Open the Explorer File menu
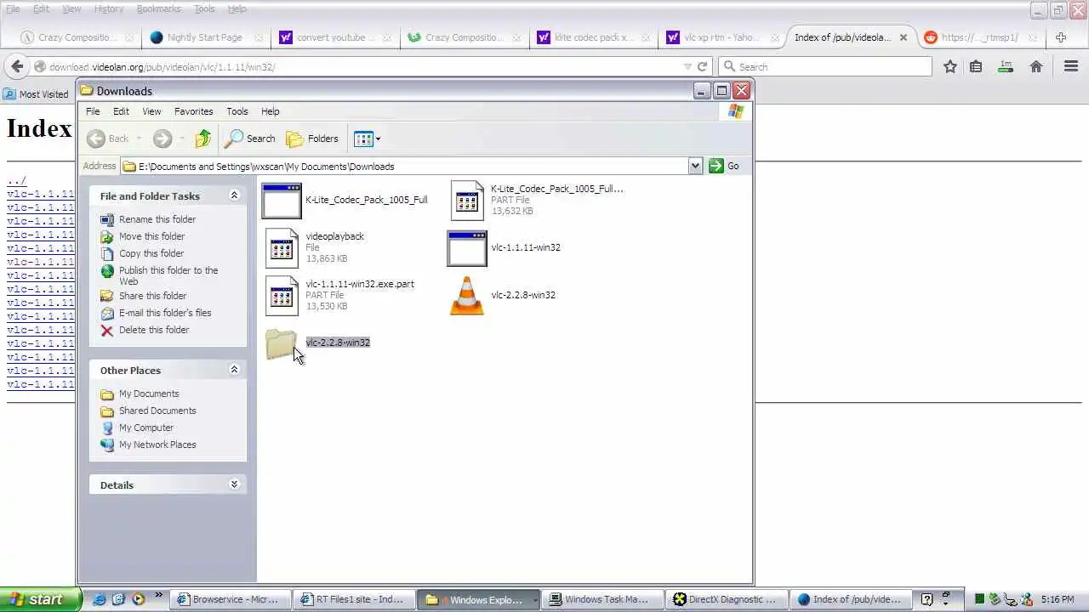Screen dimensions: 1089x612 (x=93, y=111)
